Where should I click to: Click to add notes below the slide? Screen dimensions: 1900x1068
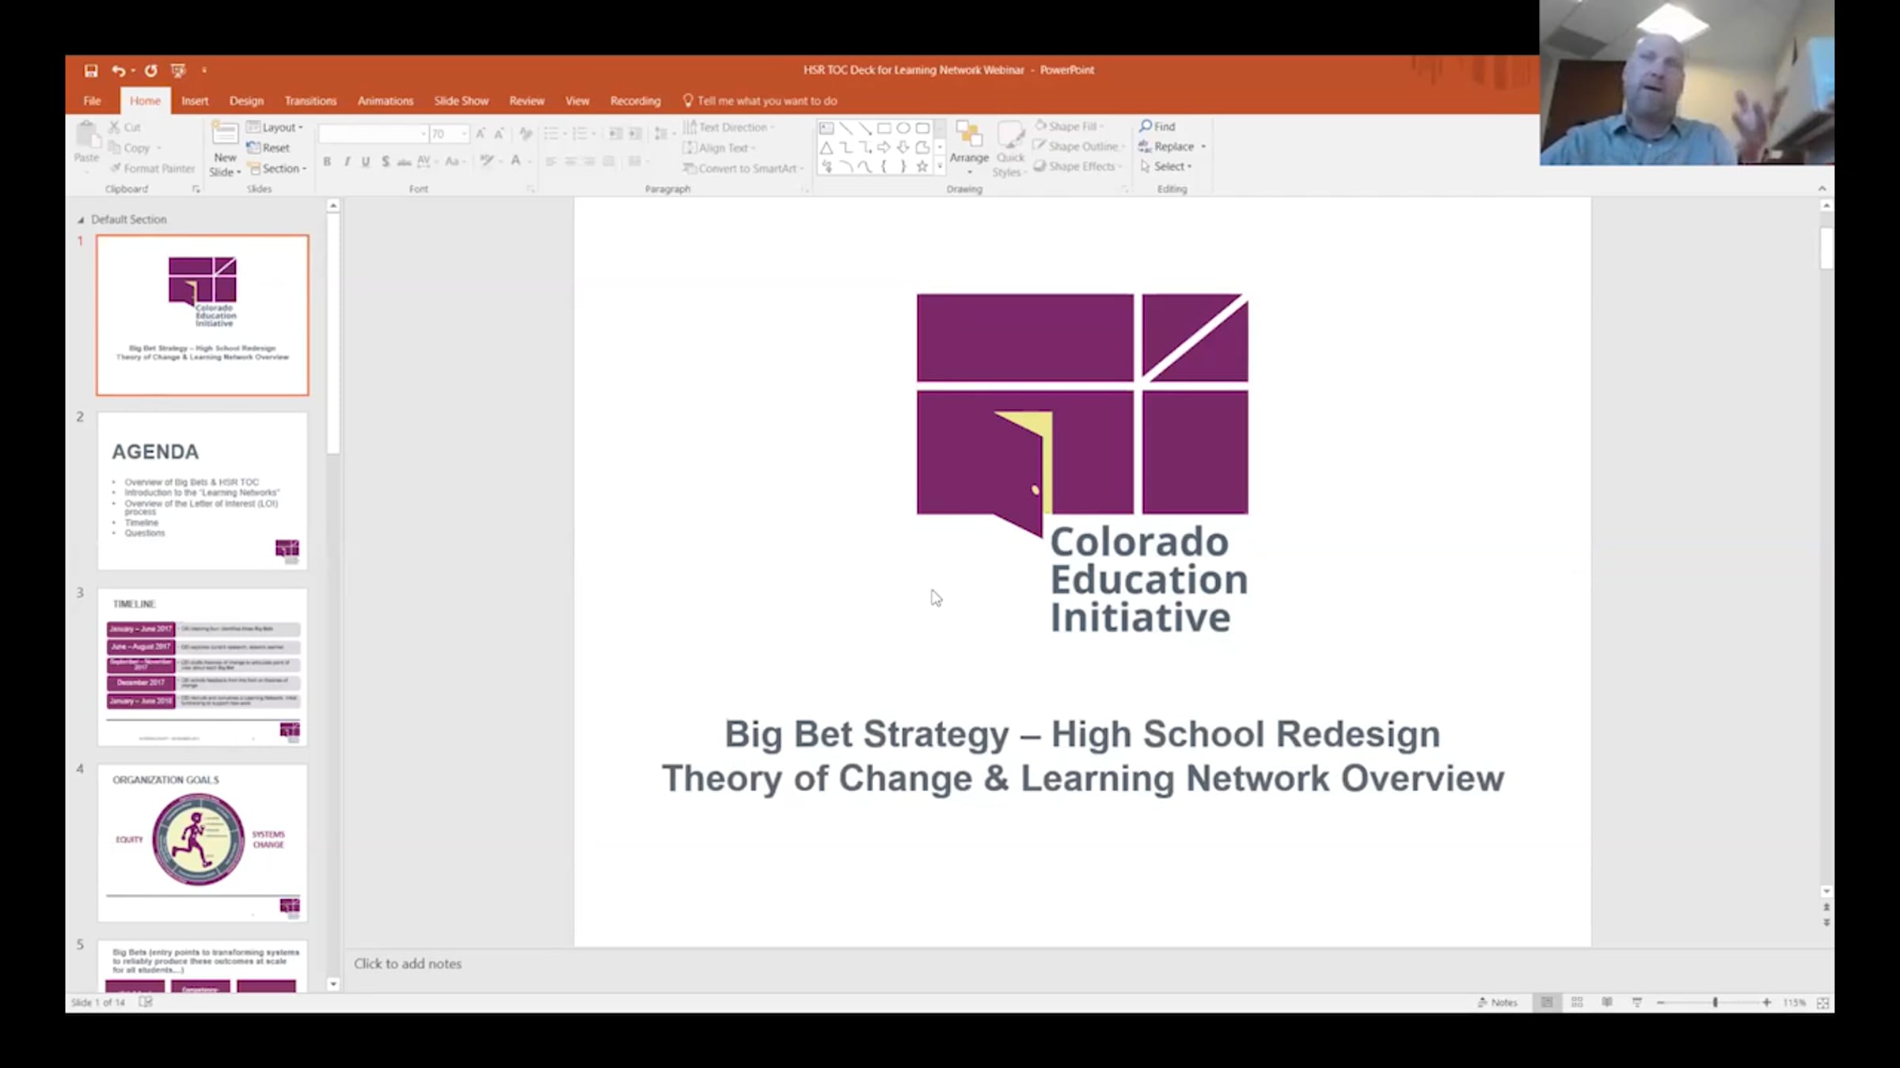coord(408,964)
